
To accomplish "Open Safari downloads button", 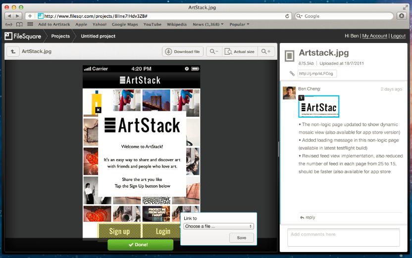I will point(402,16).
